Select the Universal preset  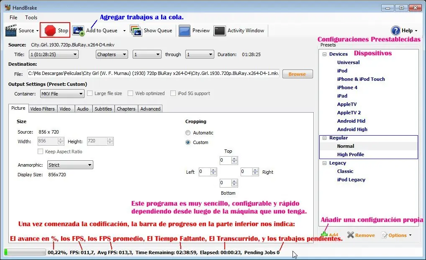pyautogui.click(x=348, y=62)
